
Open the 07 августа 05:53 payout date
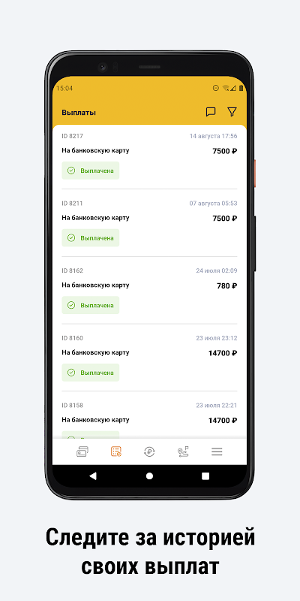coord(214,203)
